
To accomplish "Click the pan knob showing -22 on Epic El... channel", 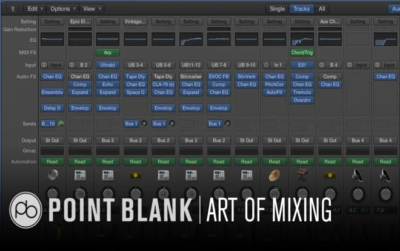I will (x=80, y=194).
